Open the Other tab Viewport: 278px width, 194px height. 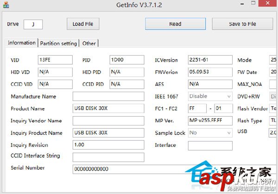coord(89,44)
